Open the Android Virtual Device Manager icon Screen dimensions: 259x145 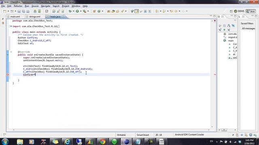39,11
